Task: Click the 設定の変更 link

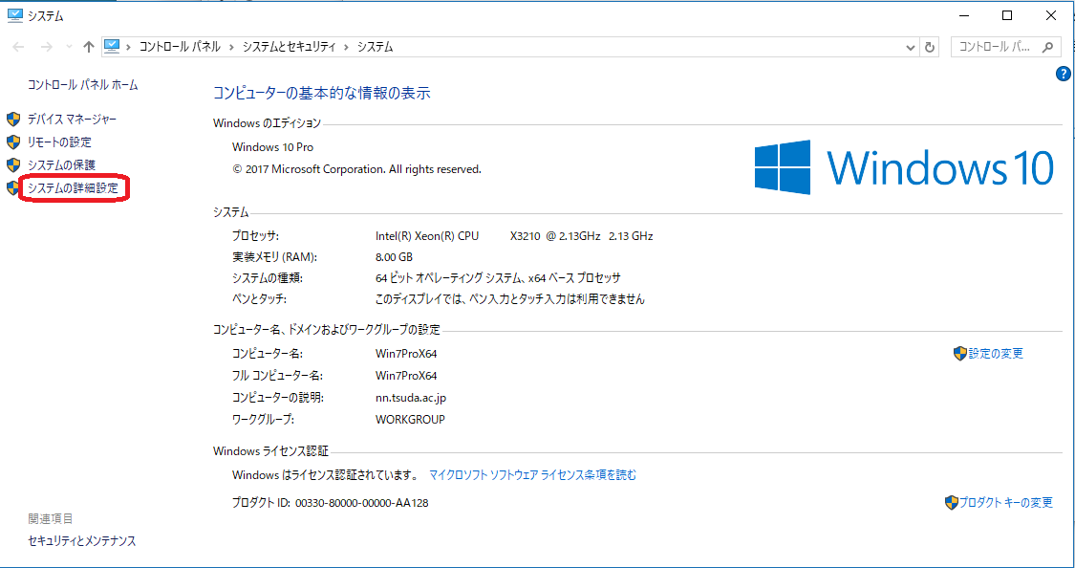Action: (x=996, y=354)
